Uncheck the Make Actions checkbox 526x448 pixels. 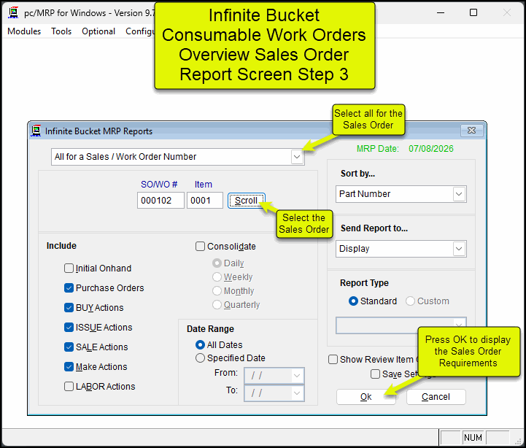point(69,366)
